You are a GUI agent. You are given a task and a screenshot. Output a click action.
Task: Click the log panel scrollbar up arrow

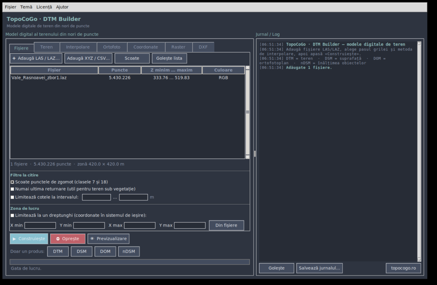pyautogui.click(x=419, y=44)
